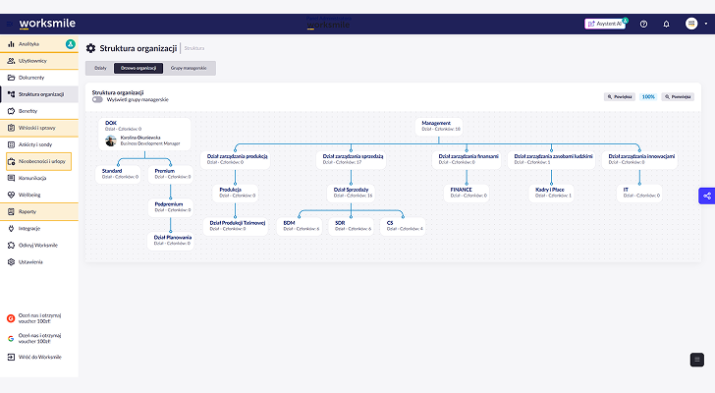The image size is (715, 393).
Task: Select the DOK department card
Action: point(144,134)
